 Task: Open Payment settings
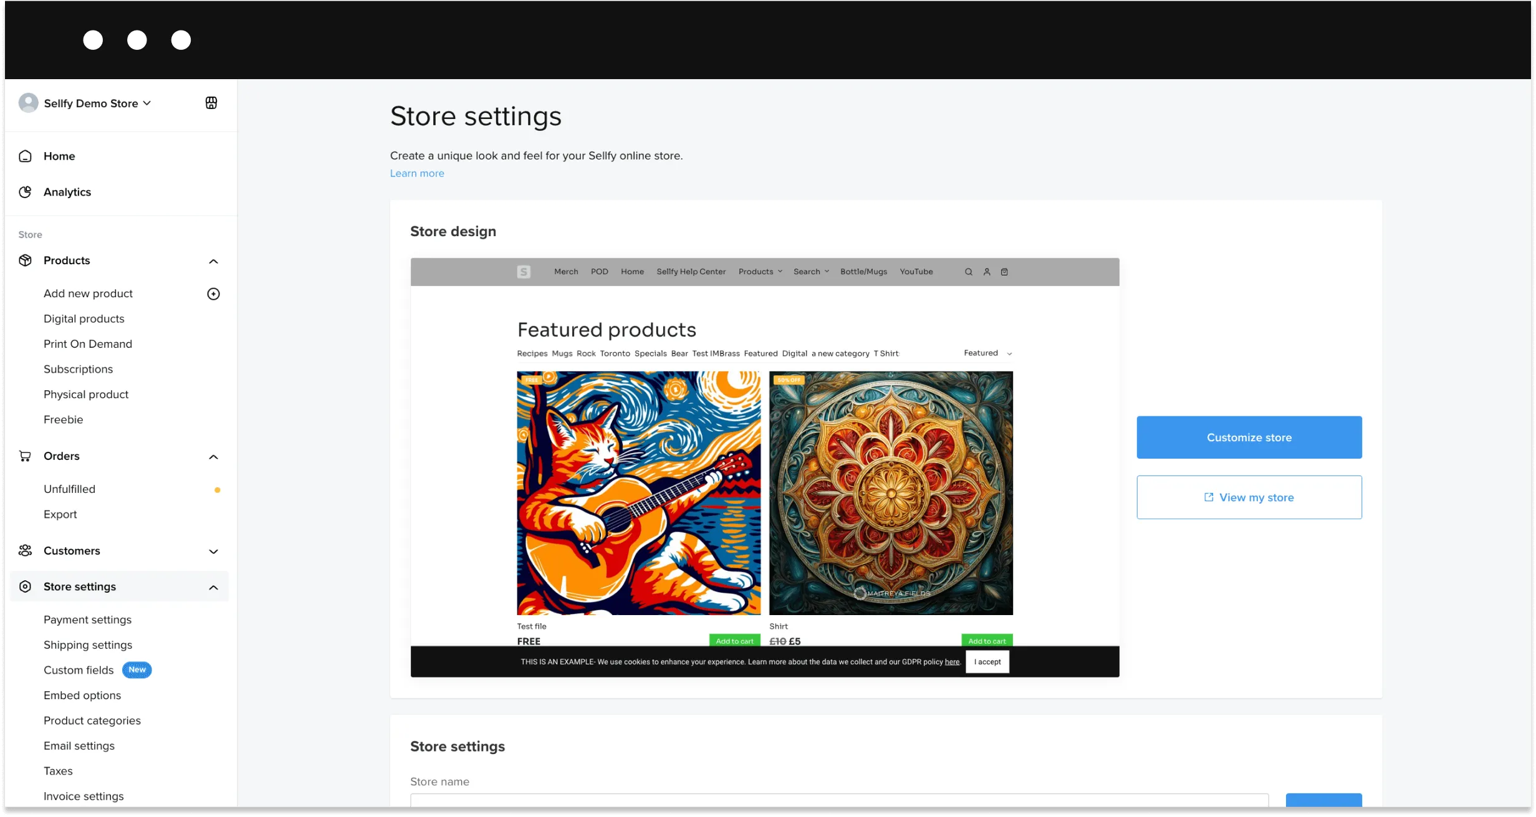(x=87, y=619)
